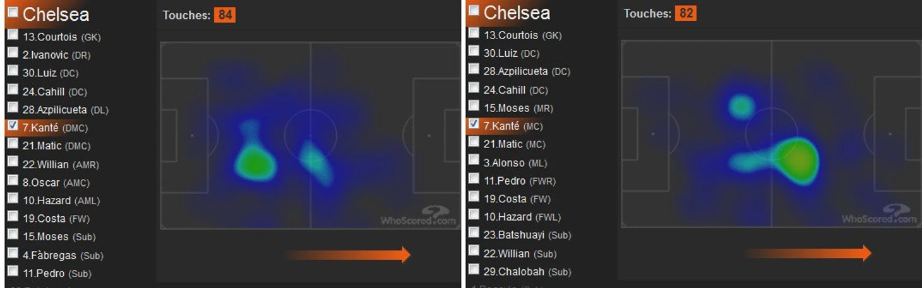Uncheck 7.Kanté (DMC) in the left list
Image resolution: width=922 pixels, height=288 pixels.
[x=13, y=125]
